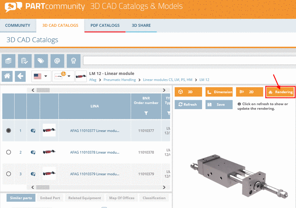Switch to the PDF CATALOGS tab
This screenshot has width=296, height=208.
(105, 26)
